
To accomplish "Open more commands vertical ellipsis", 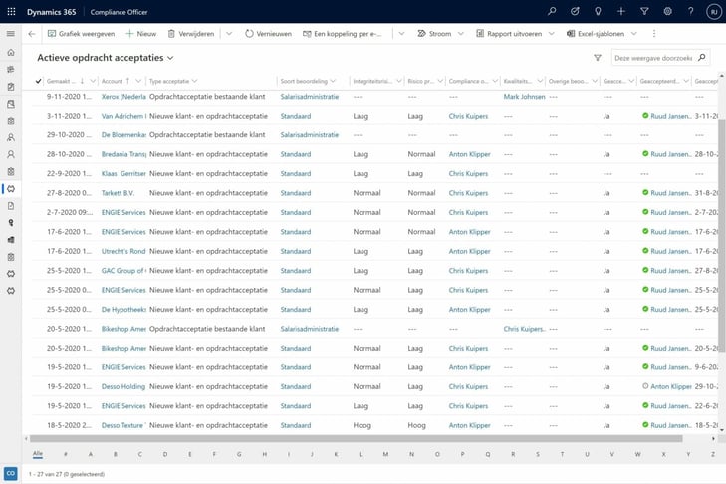I will coord(653,33).
